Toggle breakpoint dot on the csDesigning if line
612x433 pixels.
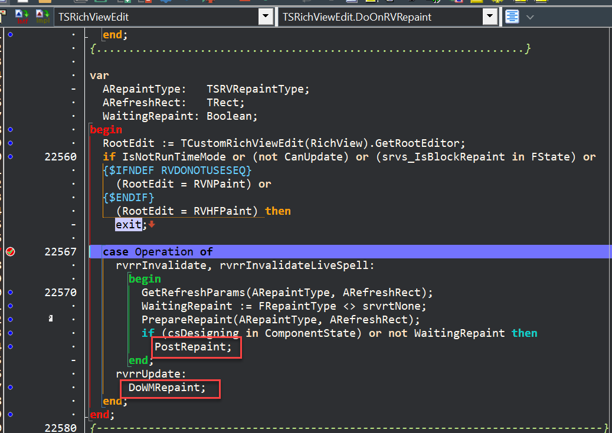(x=11, y=333)
